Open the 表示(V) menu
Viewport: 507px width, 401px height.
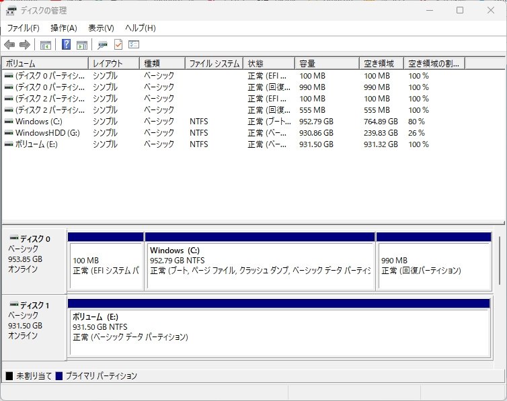[102, 28]
